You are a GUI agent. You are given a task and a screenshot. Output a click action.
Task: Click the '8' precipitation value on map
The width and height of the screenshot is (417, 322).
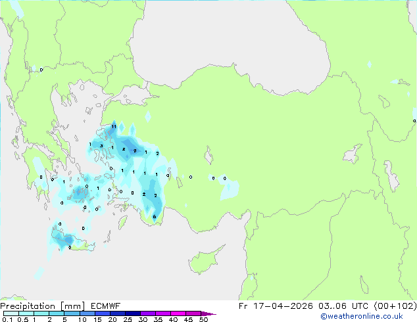click(x=135, y=151)
